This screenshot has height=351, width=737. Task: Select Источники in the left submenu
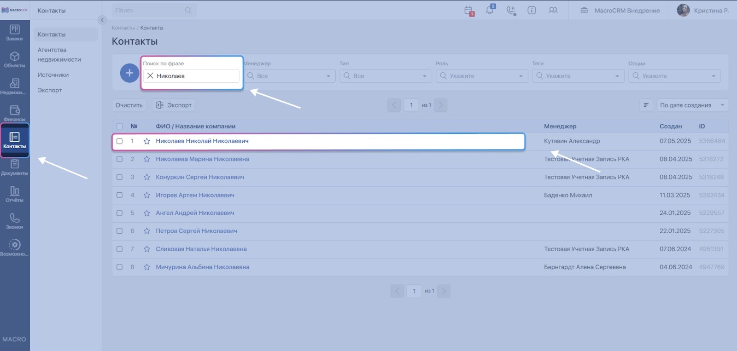[x=53, y=75]
